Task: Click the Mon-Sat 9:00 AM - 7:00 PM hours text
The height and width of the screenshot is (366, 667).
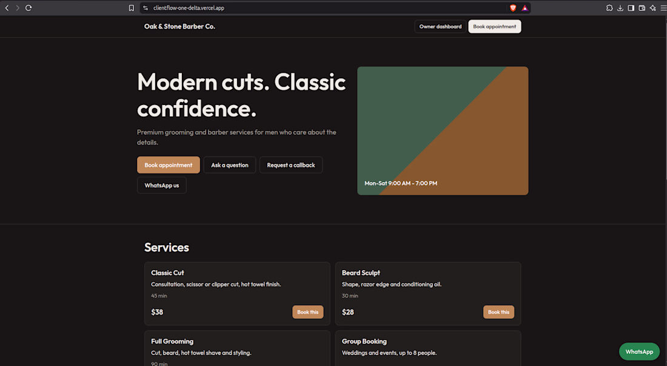Action: (x=401, y=183)
